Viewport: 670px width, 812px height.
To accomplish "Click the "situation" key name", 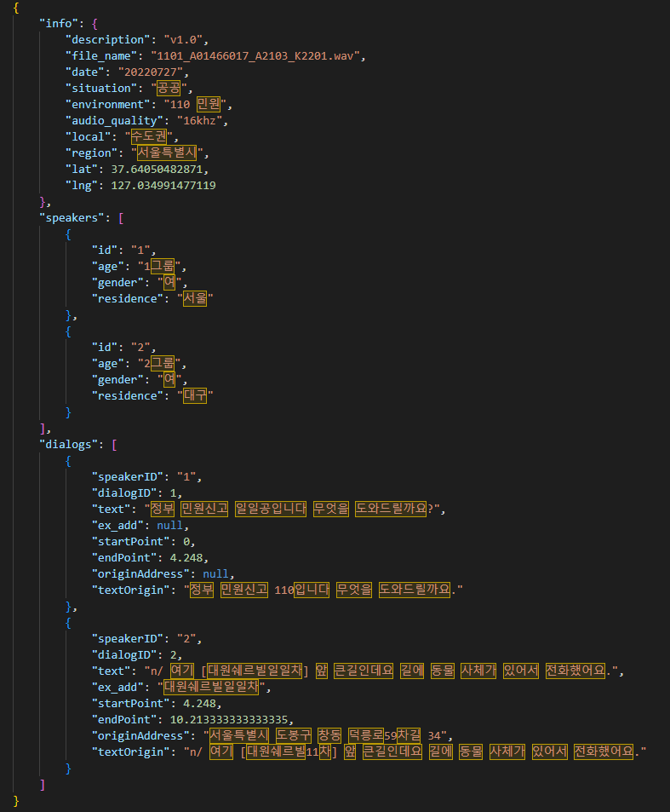I will pos(103,88).
